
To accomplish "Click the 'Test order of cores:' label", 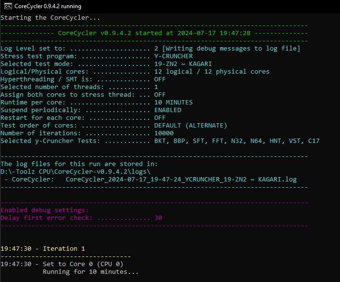I will 39,126.
